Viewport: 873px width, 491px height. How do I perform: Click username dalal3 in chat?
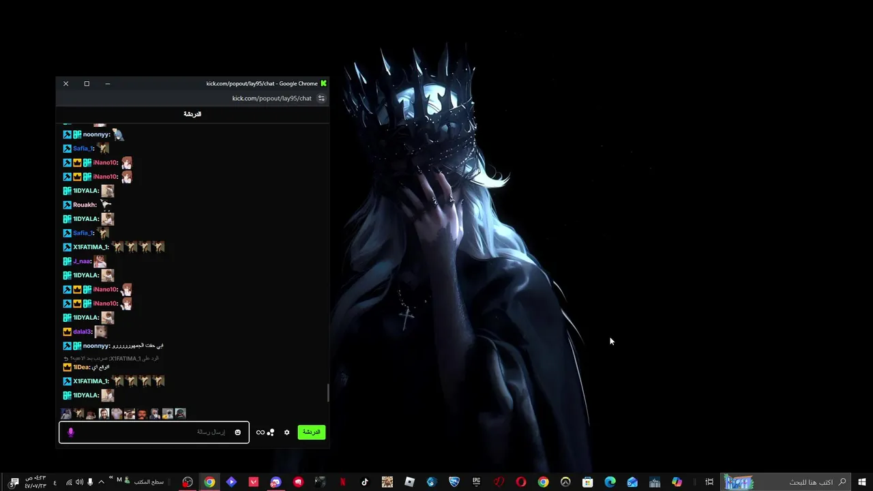coord(82,331)
